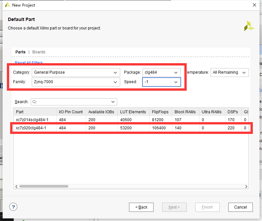Image resolution: width=262 pixels, height=221 pixels.
Task: Sort by Available IOBs column header
Action: (102, 112)
